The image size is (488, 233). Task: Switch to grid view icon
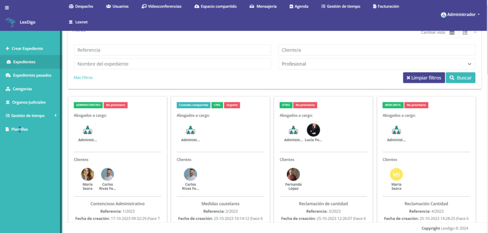[452, 33]
